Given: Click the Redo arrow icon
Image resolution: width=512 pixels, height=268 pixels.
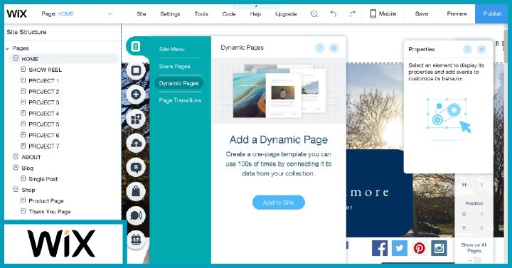Looking at the screenshot, I should click(x=353, y=14).
